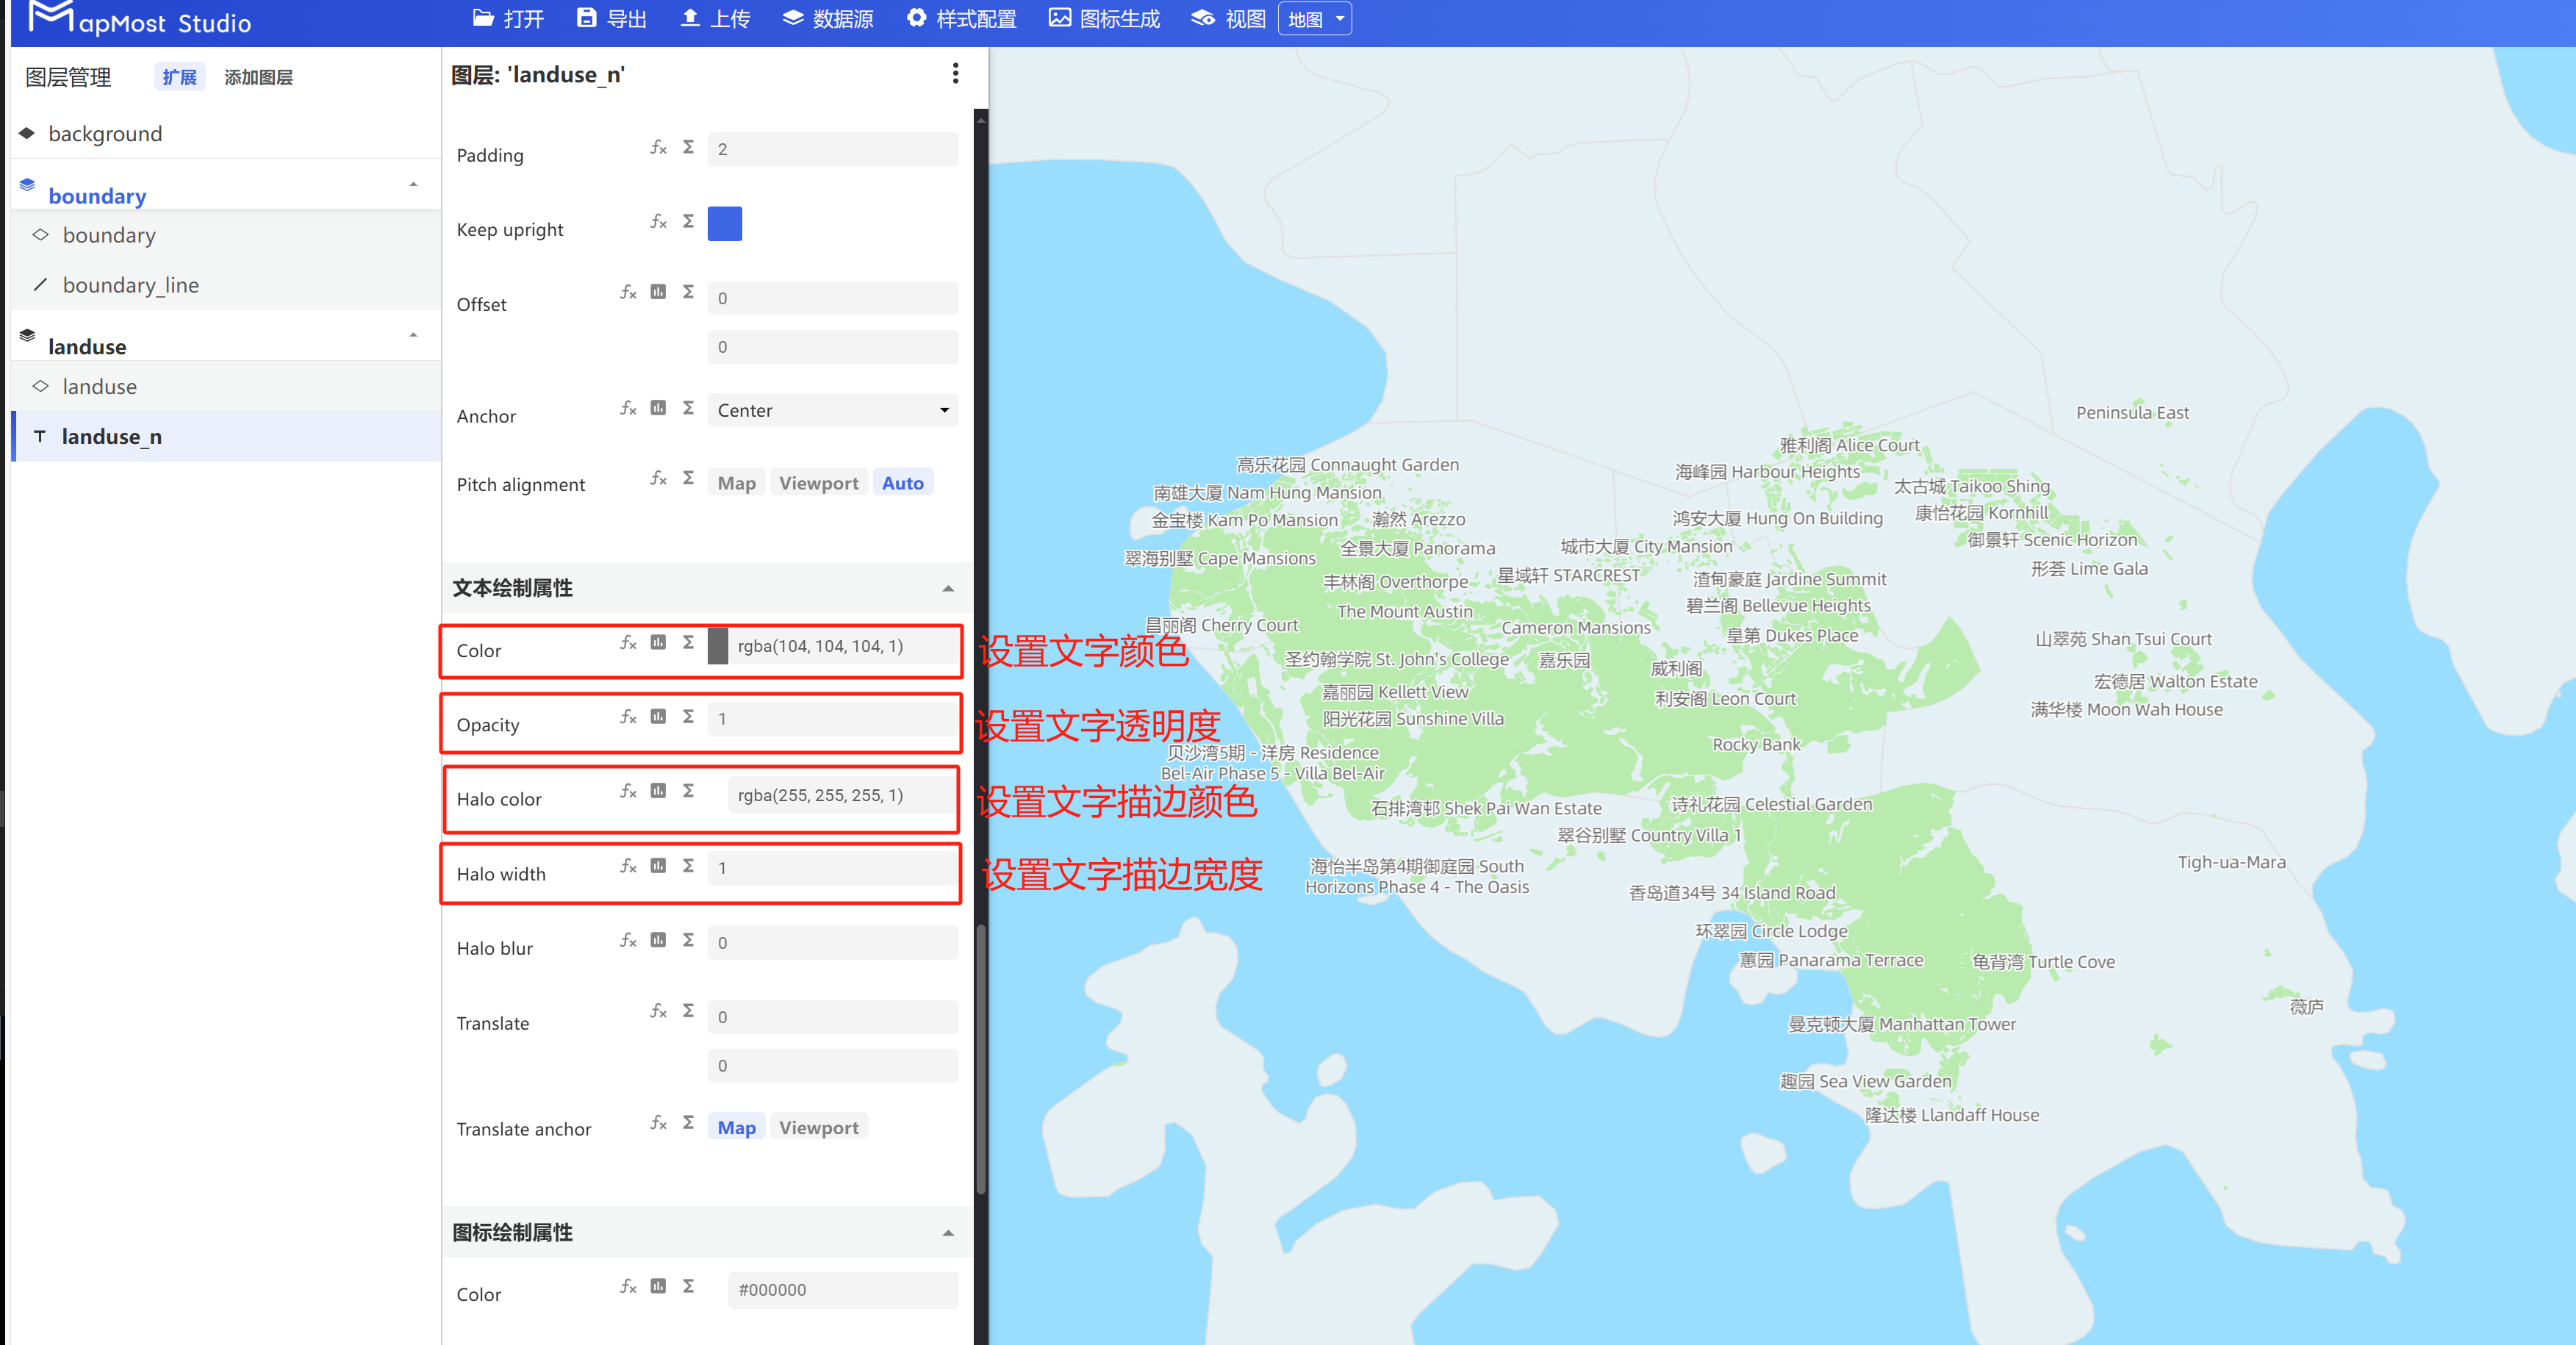Open the 添加图层 tab

click(x=258, y=77)
